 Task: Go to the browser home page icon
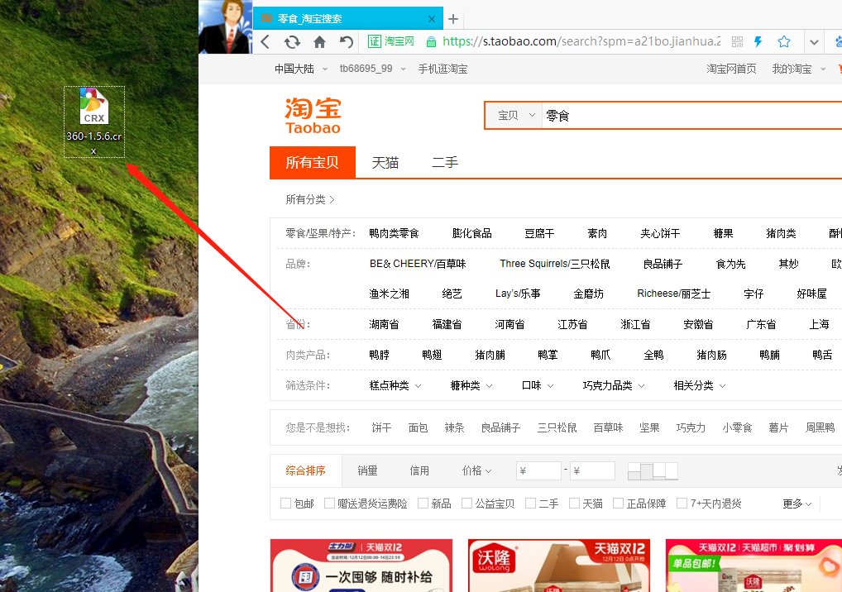click(x=319, y=41)
